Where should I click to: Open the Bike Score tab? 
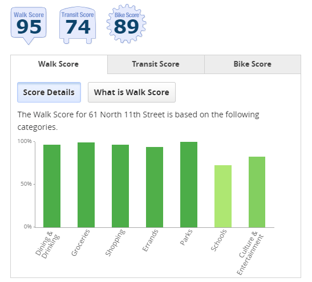(x=253, y=64)
